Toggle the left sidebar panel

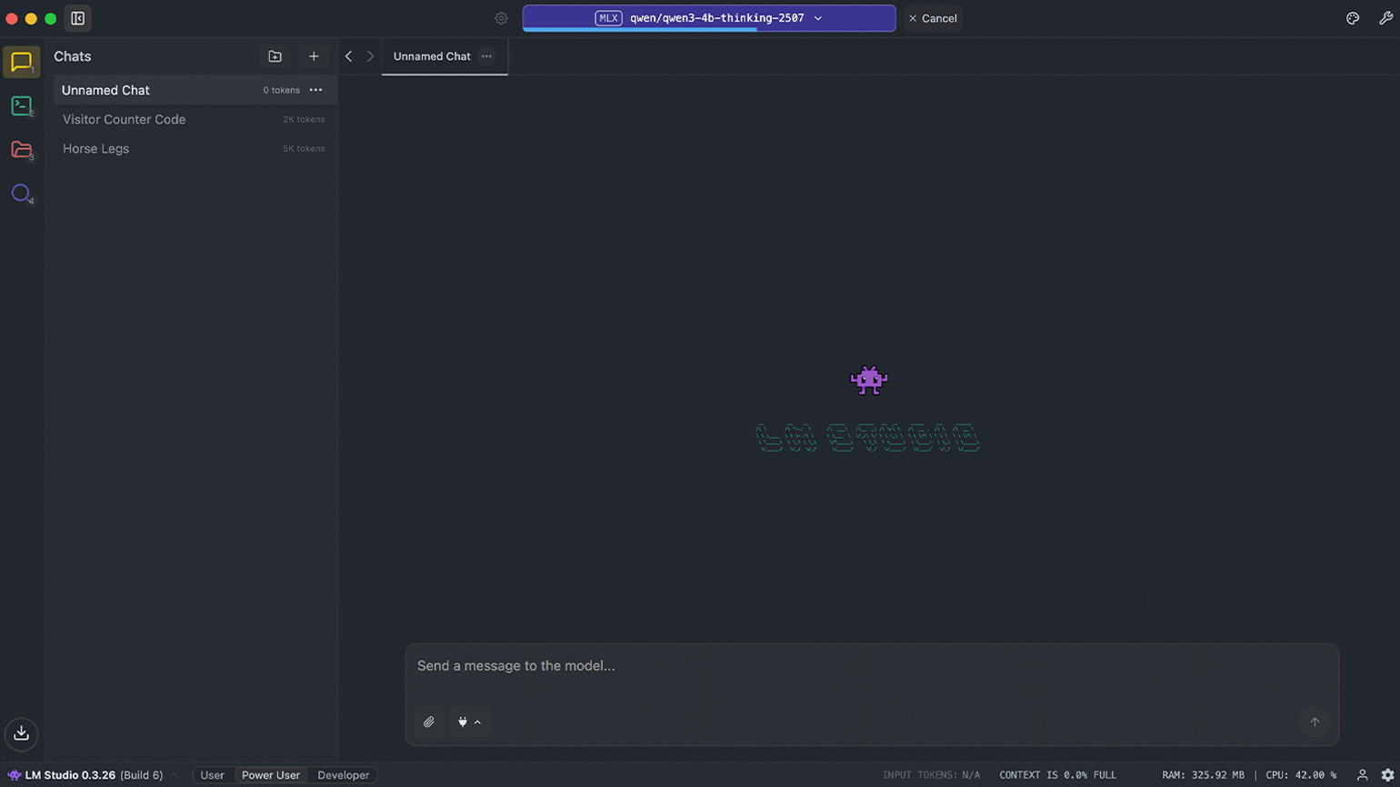coord(77,18)
